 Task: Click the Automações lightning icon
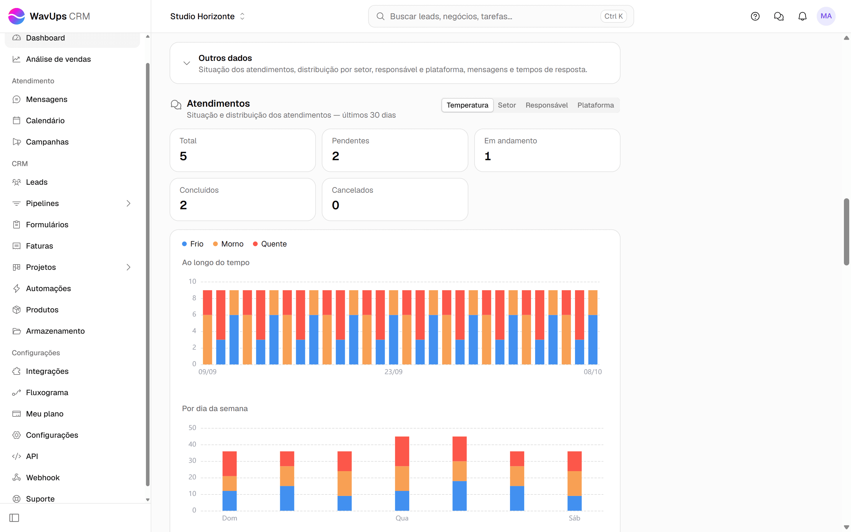point(17,288)
